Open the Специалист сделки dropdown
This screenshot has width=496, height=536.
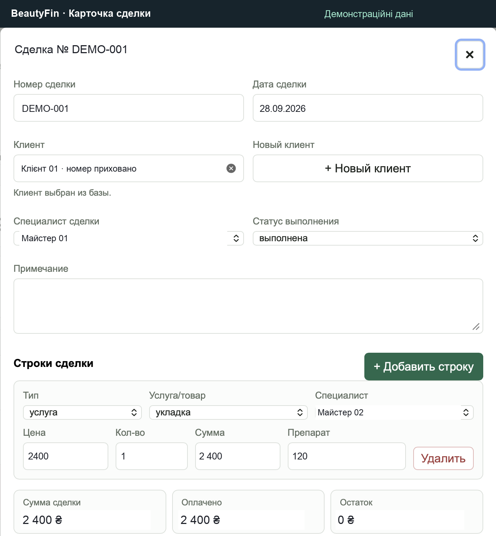click(x=129, y=238)
